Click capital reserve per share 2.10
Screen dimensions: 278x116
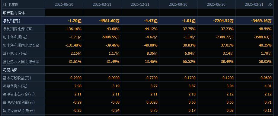192,94
